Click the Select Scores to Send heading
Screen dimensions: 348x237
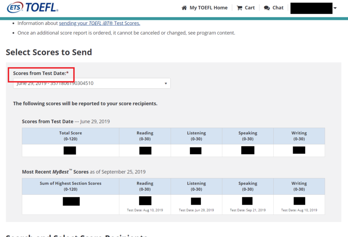[49, 52]
